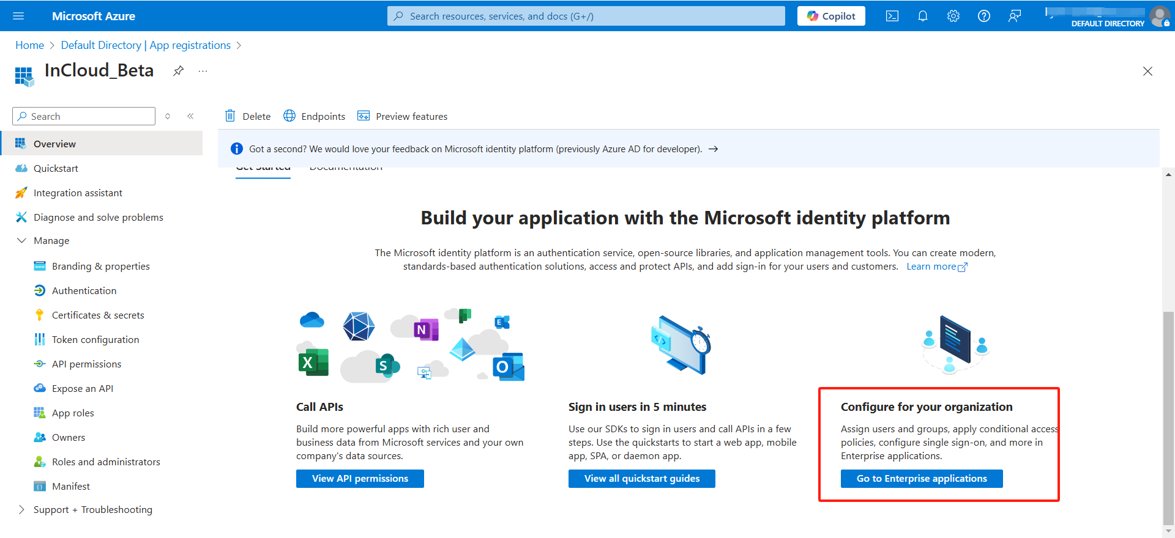Open the more options ellipsis beside title
1175x538 pixels.
pyautogui.click(x=203, y=71)
